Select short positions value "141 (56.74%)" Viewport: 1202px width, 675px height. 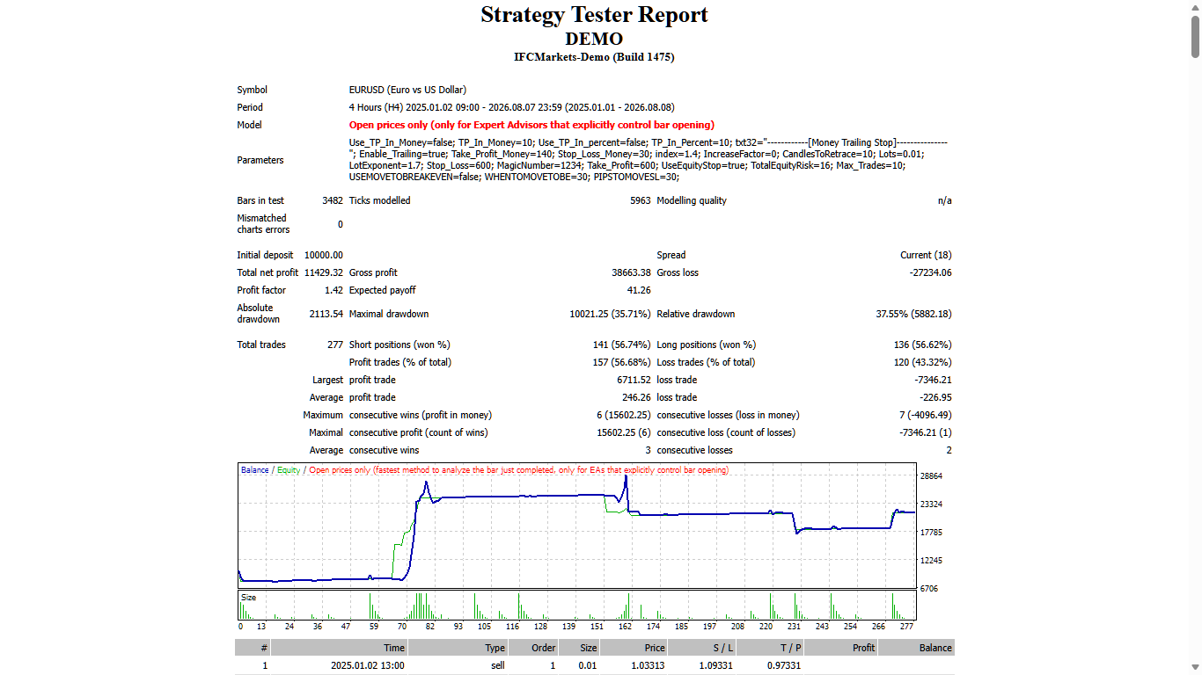tap(622, 345)
